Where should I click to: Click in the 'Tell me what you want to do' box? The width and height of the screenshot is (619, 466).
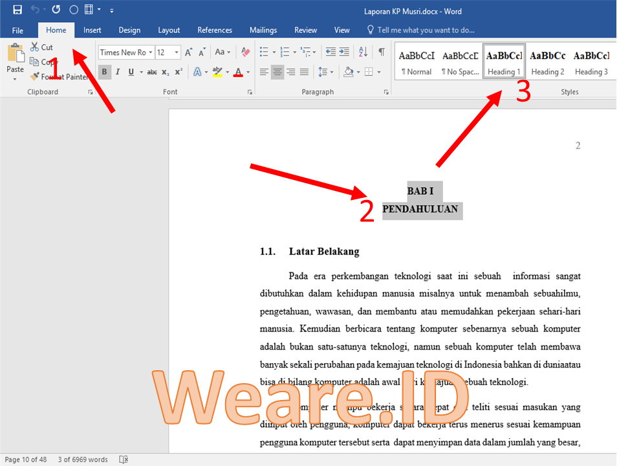click(x=426, y=30)
